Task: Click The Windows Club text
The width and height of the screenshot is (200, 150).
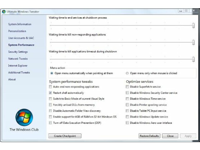Action: pyautogui.click(x=24, y=130)
